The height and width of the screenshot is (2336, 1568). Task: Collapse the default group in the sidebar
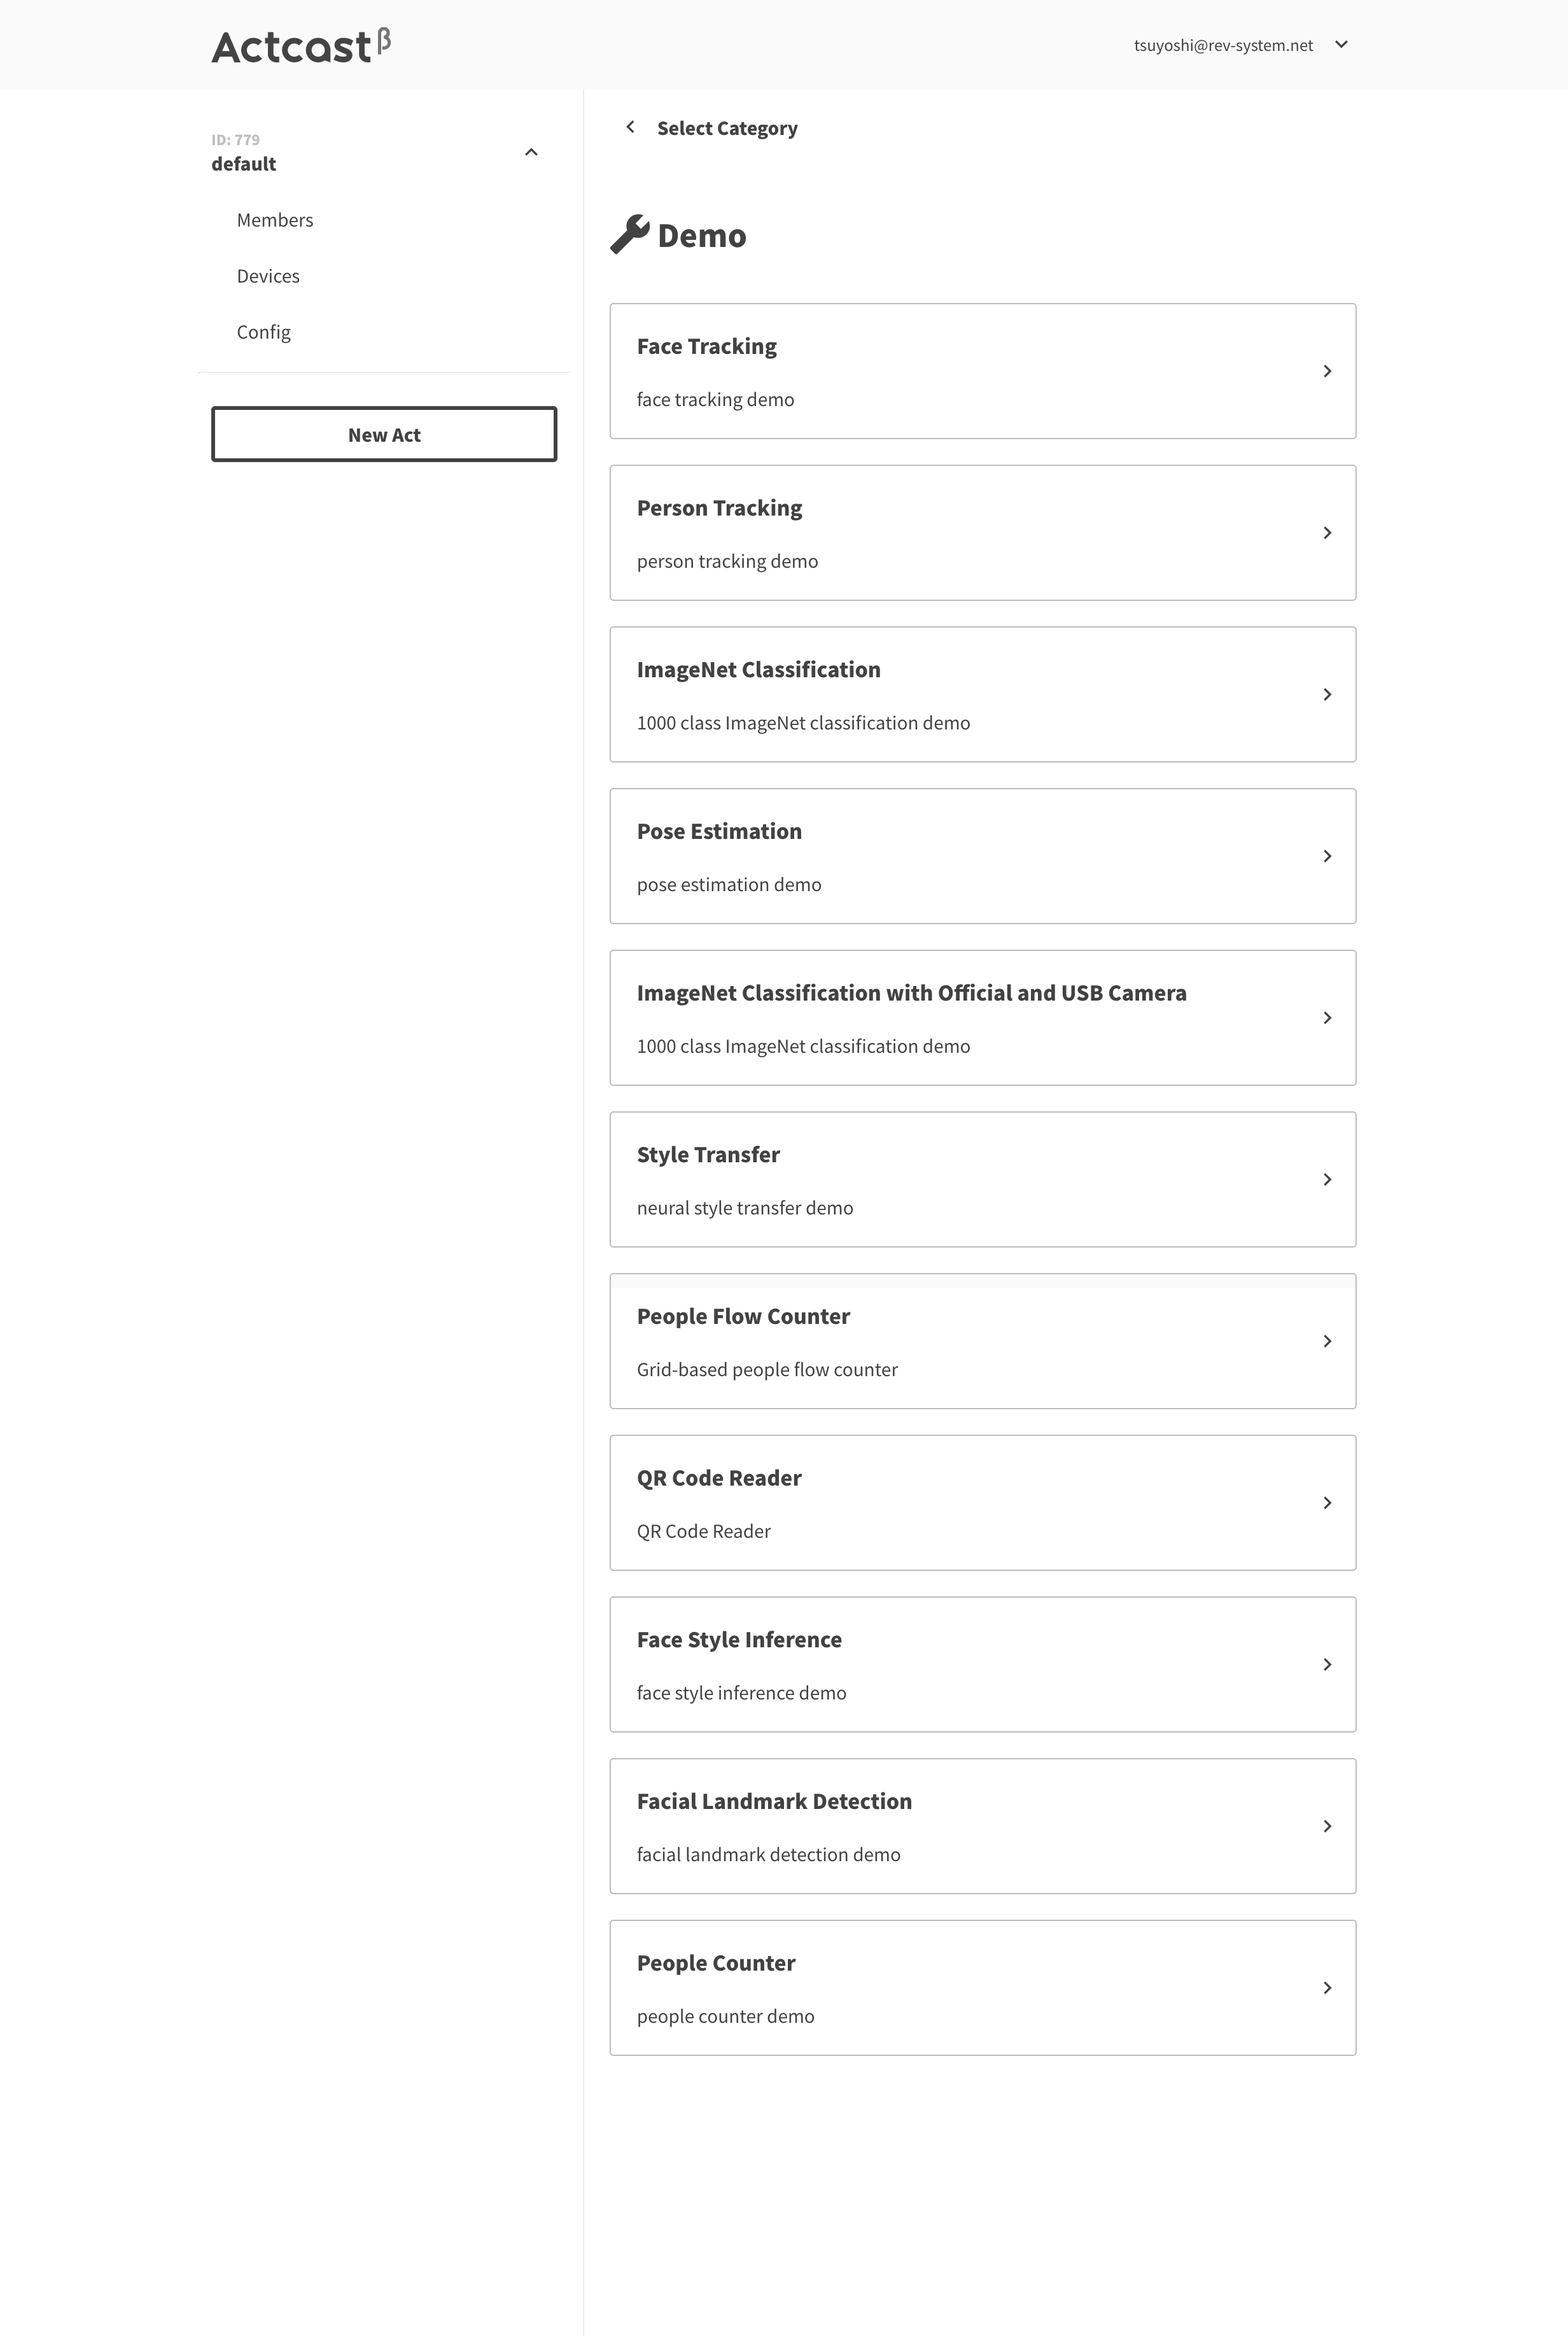(x=531, y=152)
